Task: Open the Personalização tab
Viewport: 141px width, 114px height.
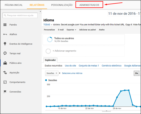Action: click(x=62, y=5)
